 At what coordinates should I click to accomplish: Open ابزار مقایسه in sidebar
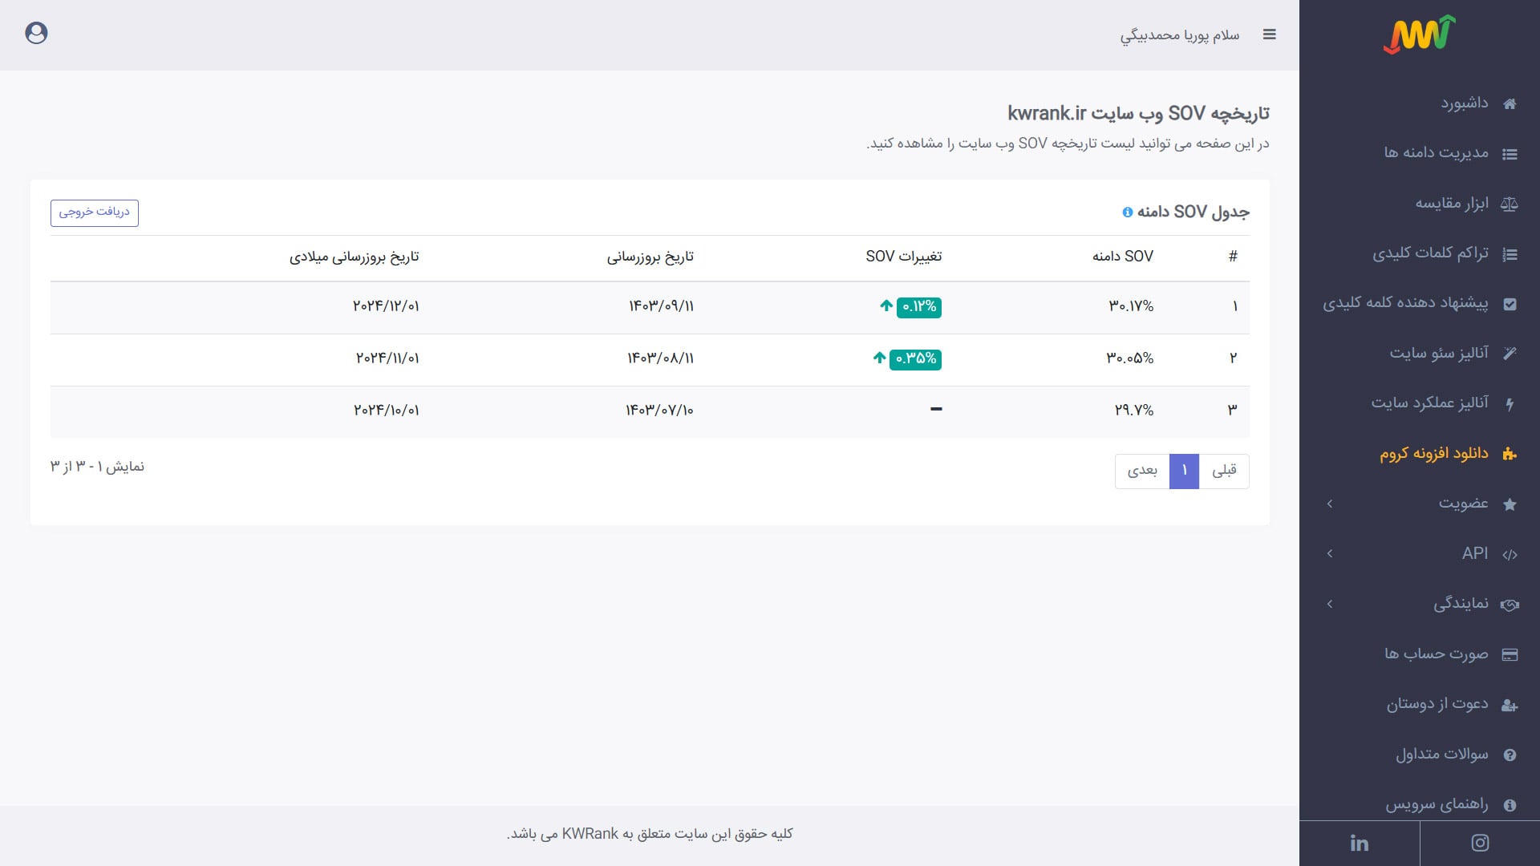(1452, 204)
